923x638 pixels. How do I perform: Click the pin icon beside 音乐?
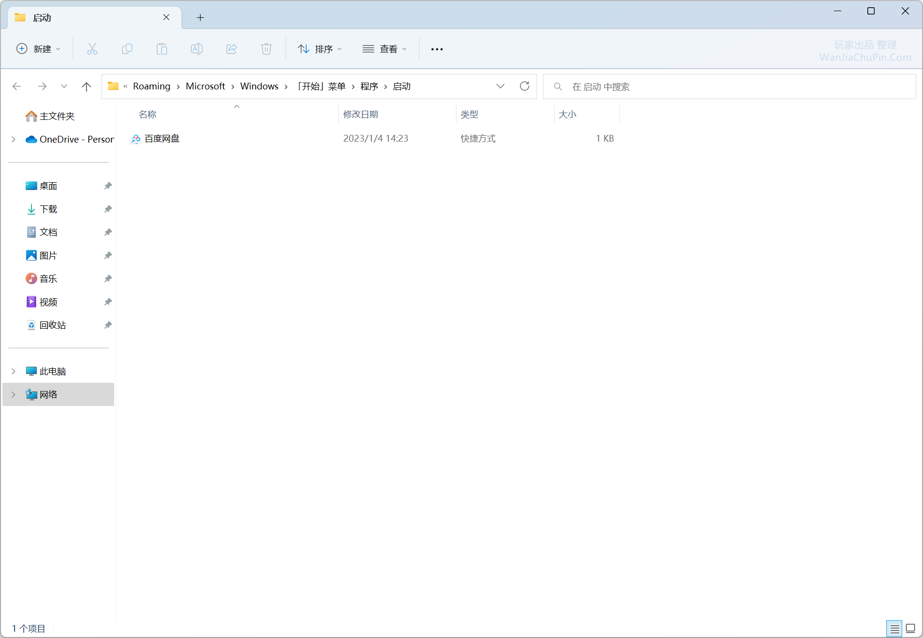coord(108,279)
